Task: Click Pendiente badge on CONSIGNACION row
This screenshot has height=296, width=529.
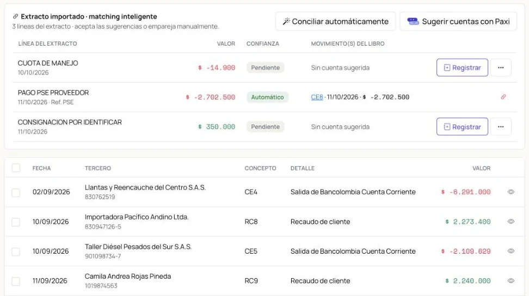Action: pos(265,127)
